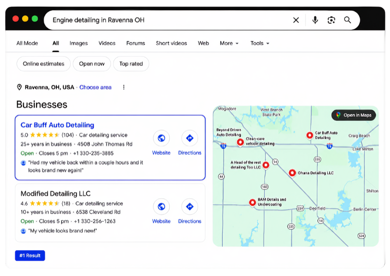This screenshot has width=390, height=276.
Task: Click the Deerfield label on the map
Action: point(317,208)
